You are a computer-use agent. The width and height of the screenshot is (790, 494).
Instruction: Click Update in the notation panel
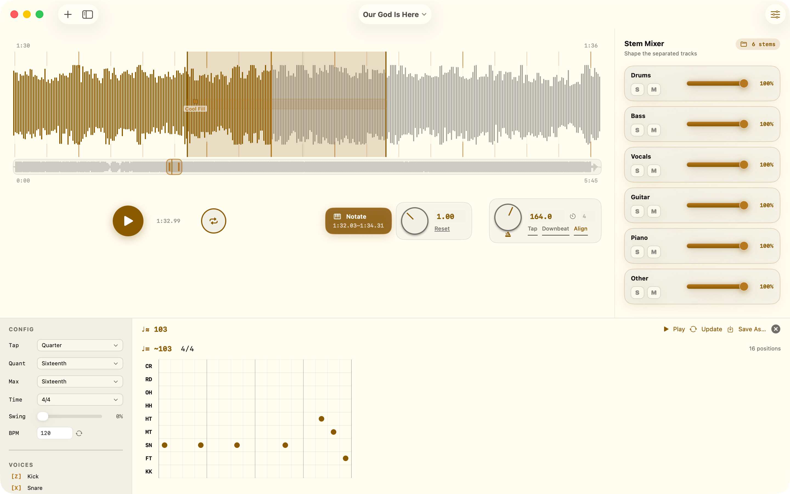pyautogui.click(x=706, y=329)
